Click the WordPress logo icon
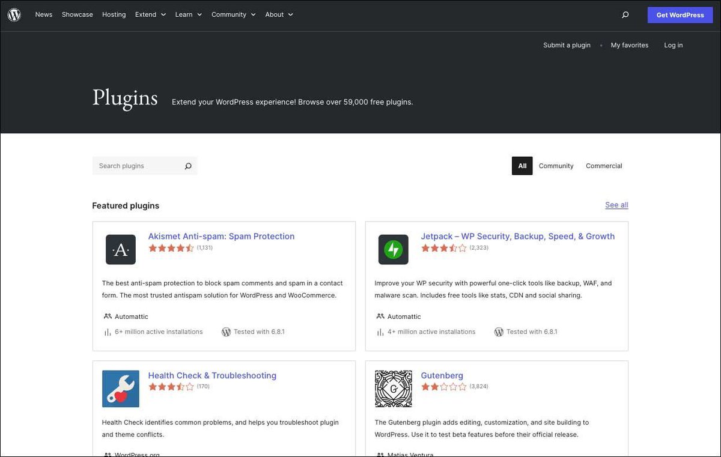721x457 pixels. pyautogui.click(x=14, y=15)
